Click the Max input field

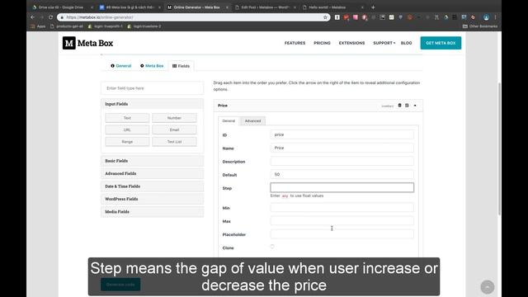point(342,221)
